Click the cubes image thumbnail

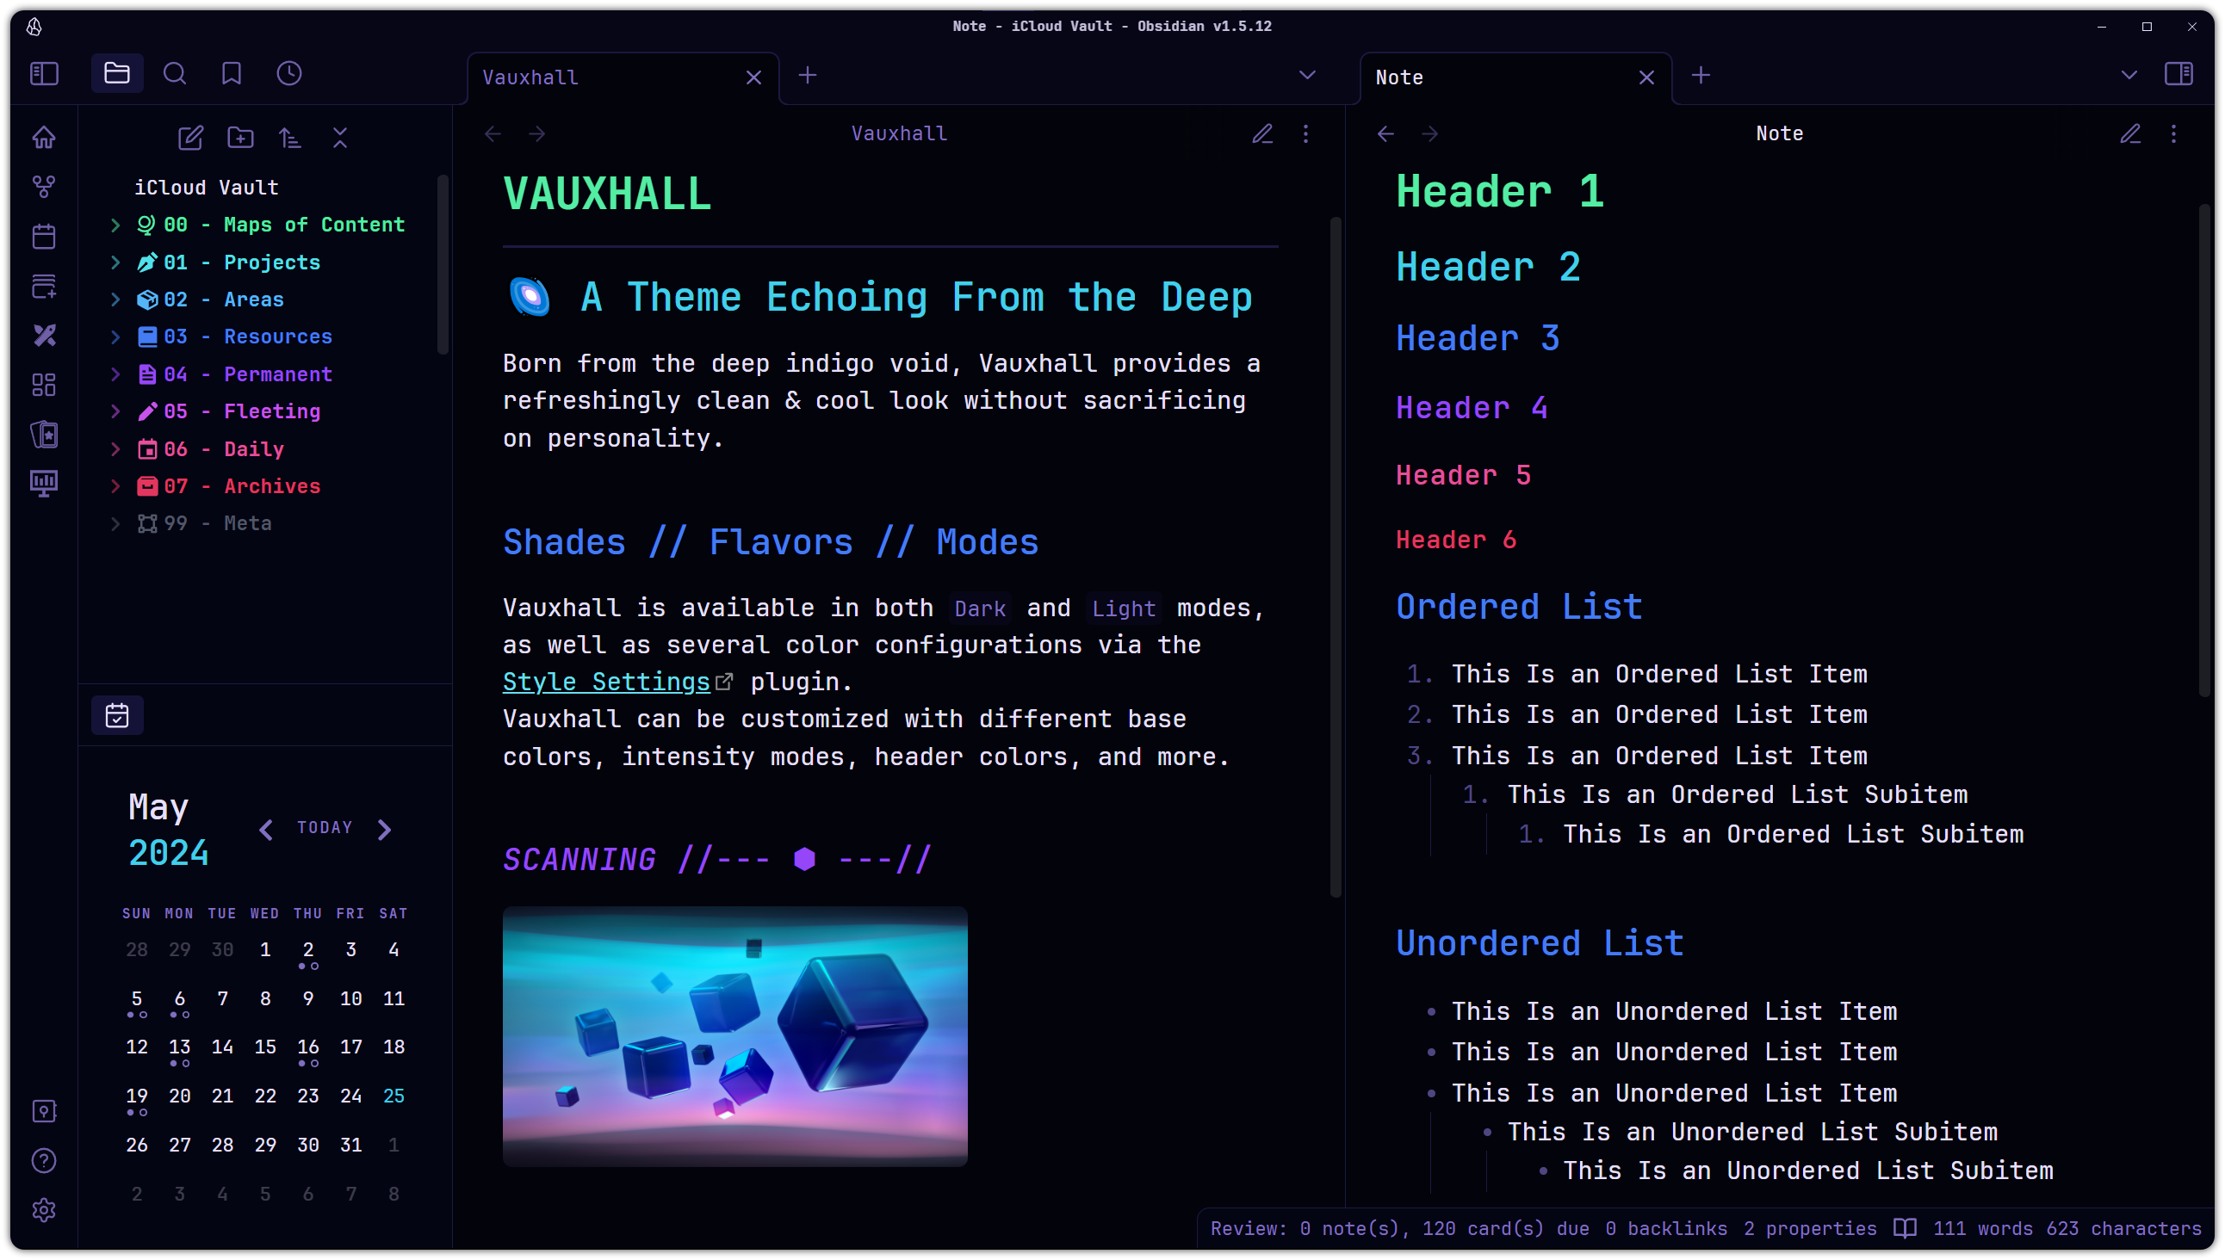[735, 1036]
